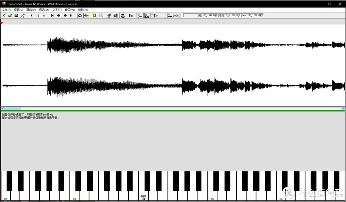Viewport: 346px width, 202px height.
Task: Open the 文字(T) menu
Action: [57, 10]
